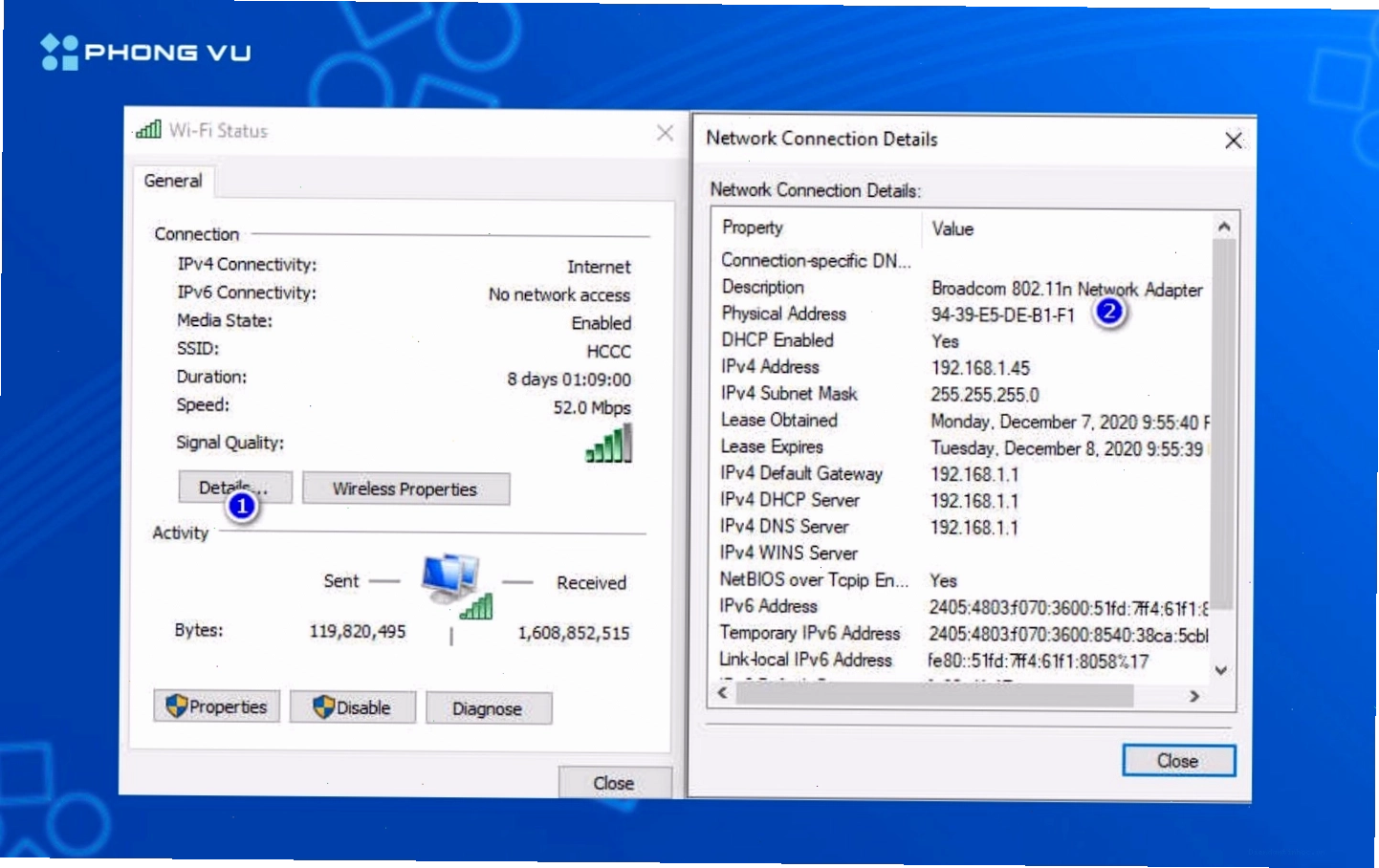Select the IPv4 Address row
The width and height of the screenshot is (1379, 868).
tap(962, 367)
